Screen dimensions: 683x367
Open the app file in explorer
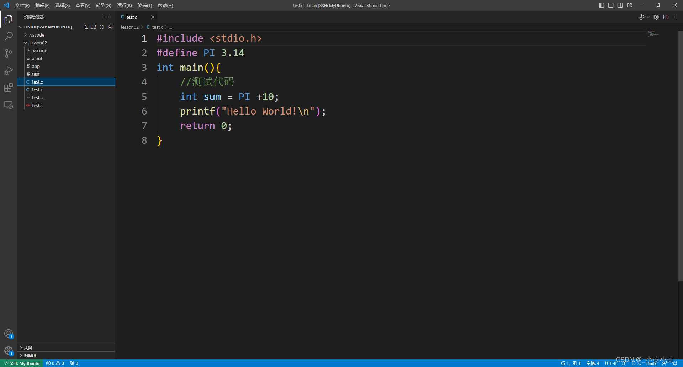coord(66,66)
